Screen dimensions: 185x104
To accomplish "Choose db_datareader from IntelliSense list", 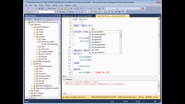I will coord(97,37).
